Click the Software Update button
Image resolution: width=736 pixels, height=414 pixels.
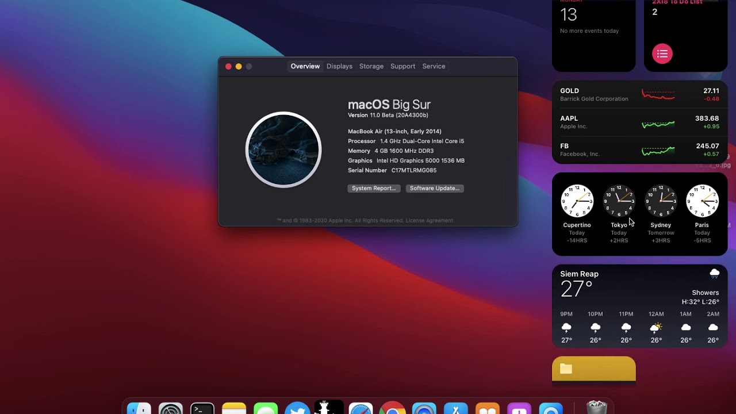(435, 188)
